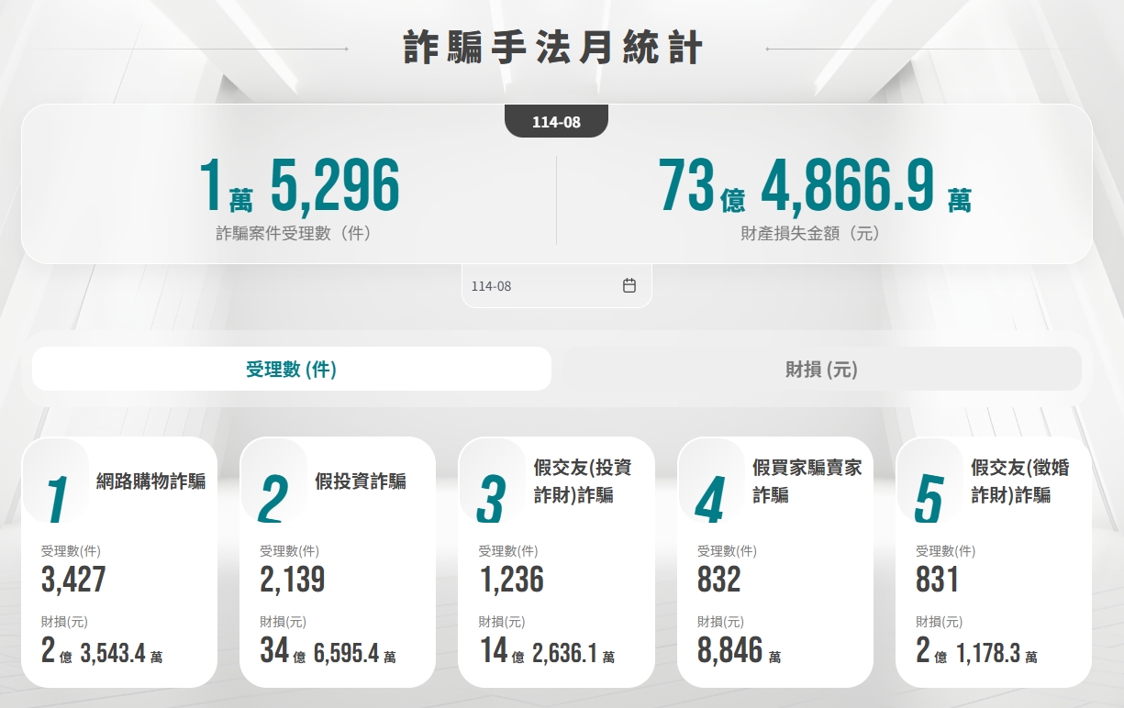Select the 網路購物詐騙 card title

(151, 481)
